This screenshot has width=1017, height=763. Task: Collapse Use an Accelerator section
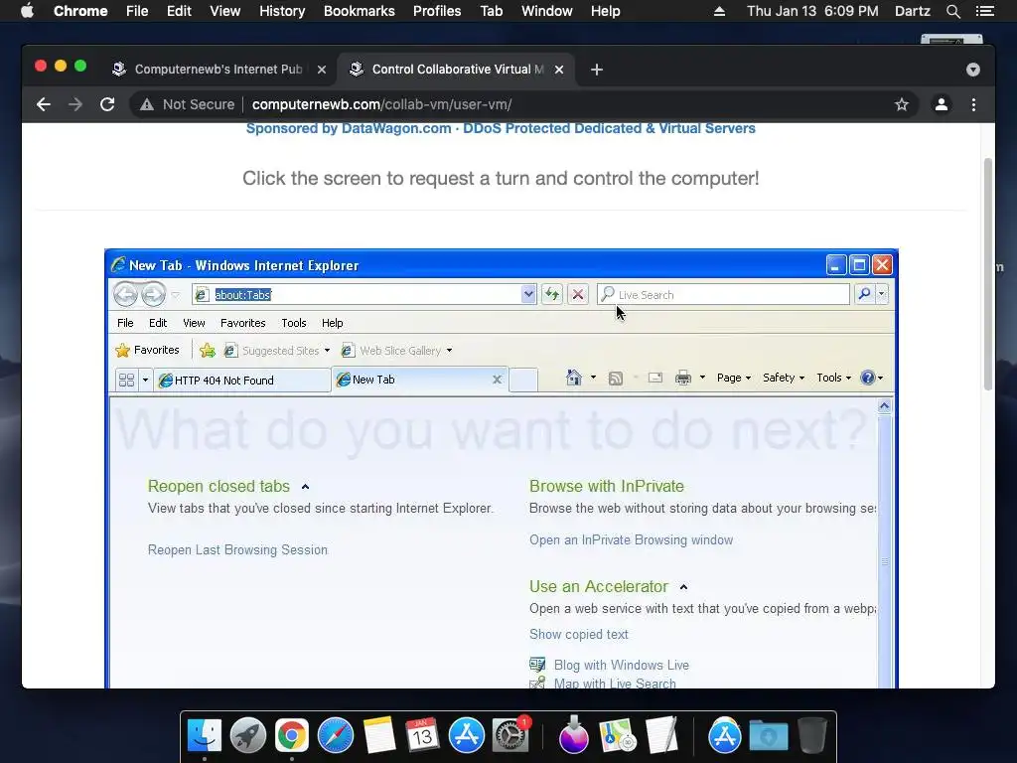pos(683,587)
